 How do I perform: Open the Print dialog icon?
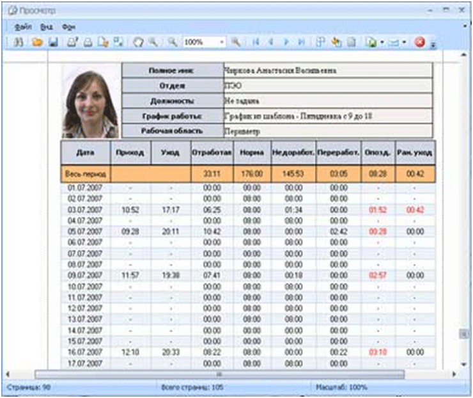point(72,42)
